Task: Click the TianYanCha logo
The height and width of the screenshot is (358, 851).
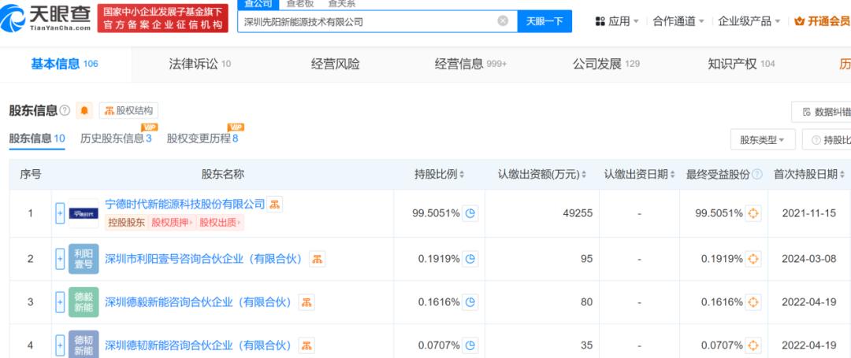Action: point(46,17)
